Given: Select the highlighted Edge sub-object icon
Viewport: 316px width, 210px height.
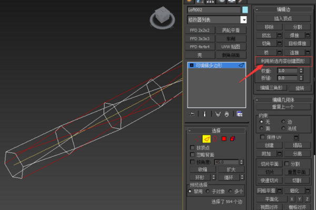Looking at the screenshot, I should point(206,139).
